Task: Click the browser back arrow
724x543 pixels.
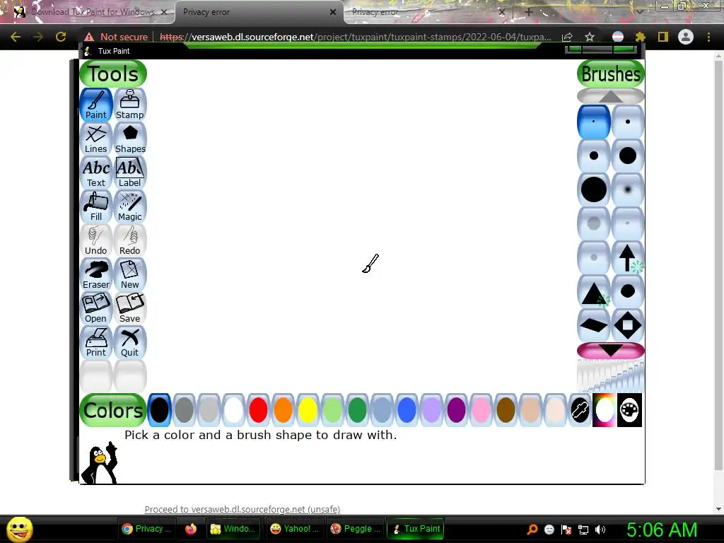Action: click(x=16, y=37)
